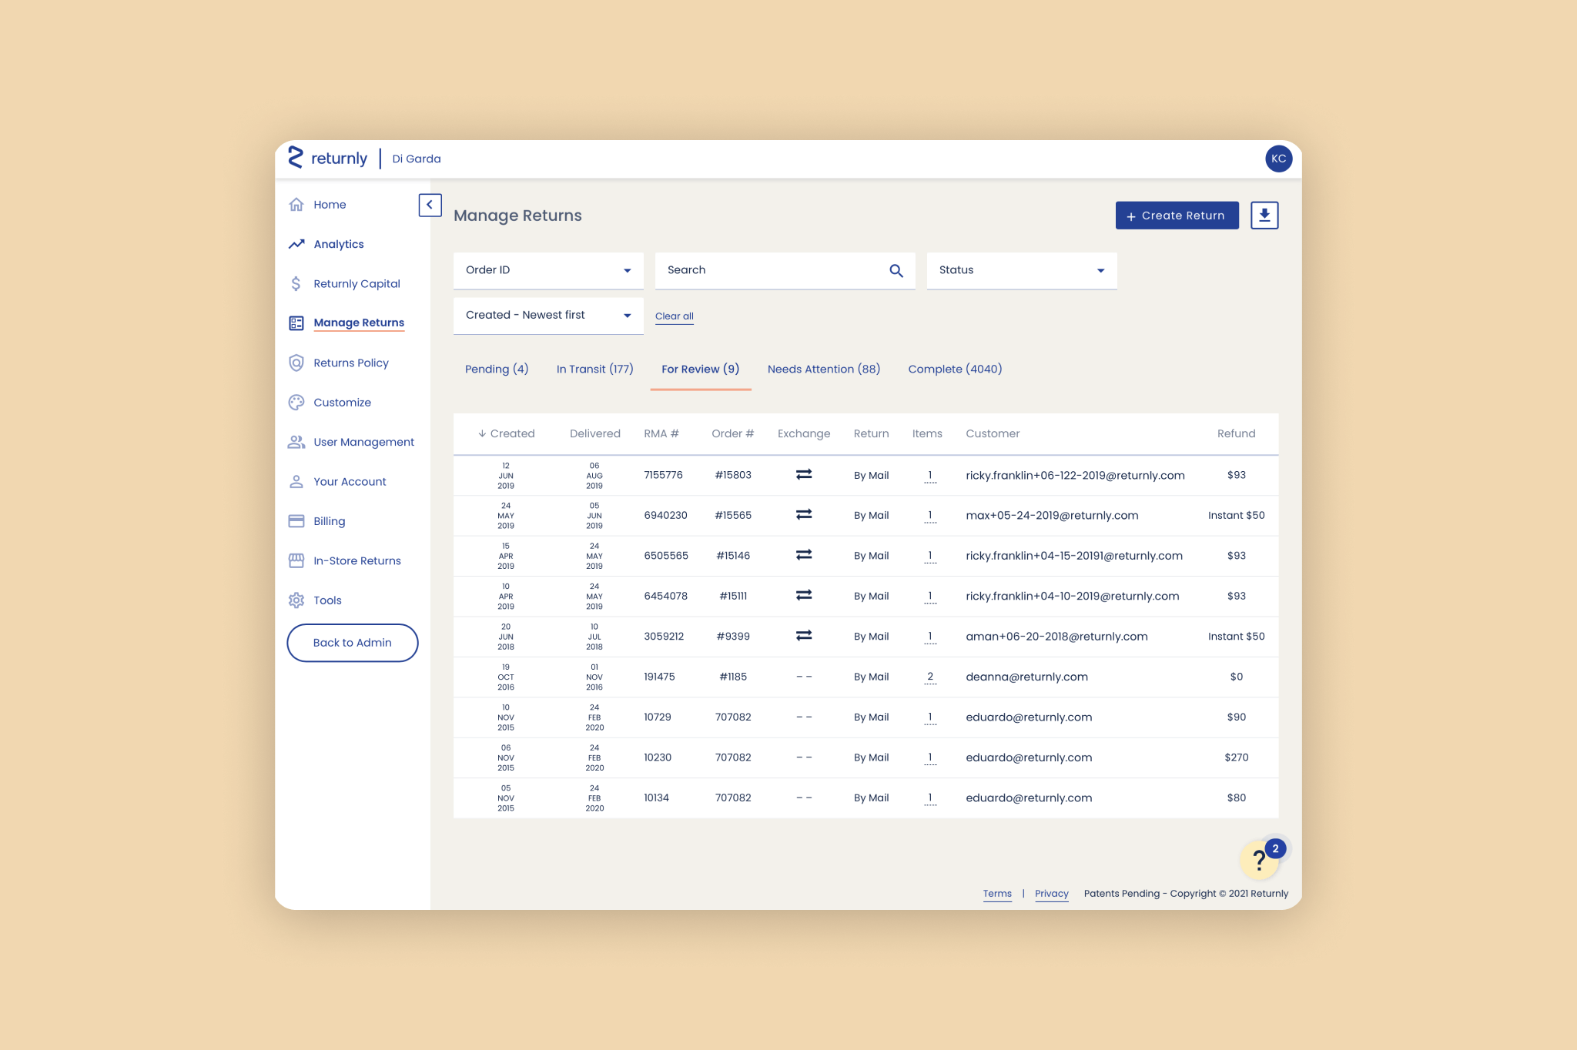Open the Customize palette icon
This screenshot has width=1577, height=1050.
pyautogui.click(x=296, y=403)
